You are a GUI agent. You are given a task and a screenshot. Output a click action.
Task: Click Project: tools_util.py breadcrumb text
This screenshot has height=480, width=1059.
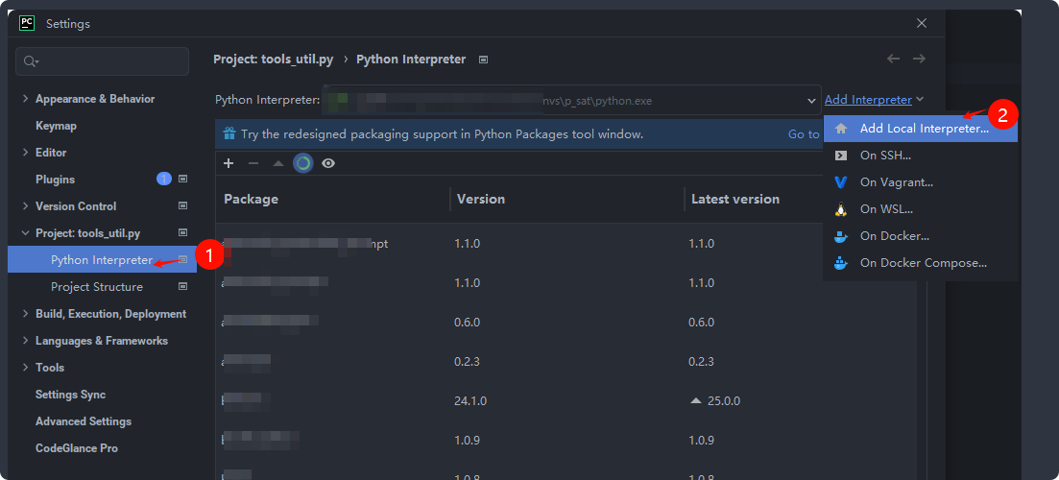[x=274, y=60]
